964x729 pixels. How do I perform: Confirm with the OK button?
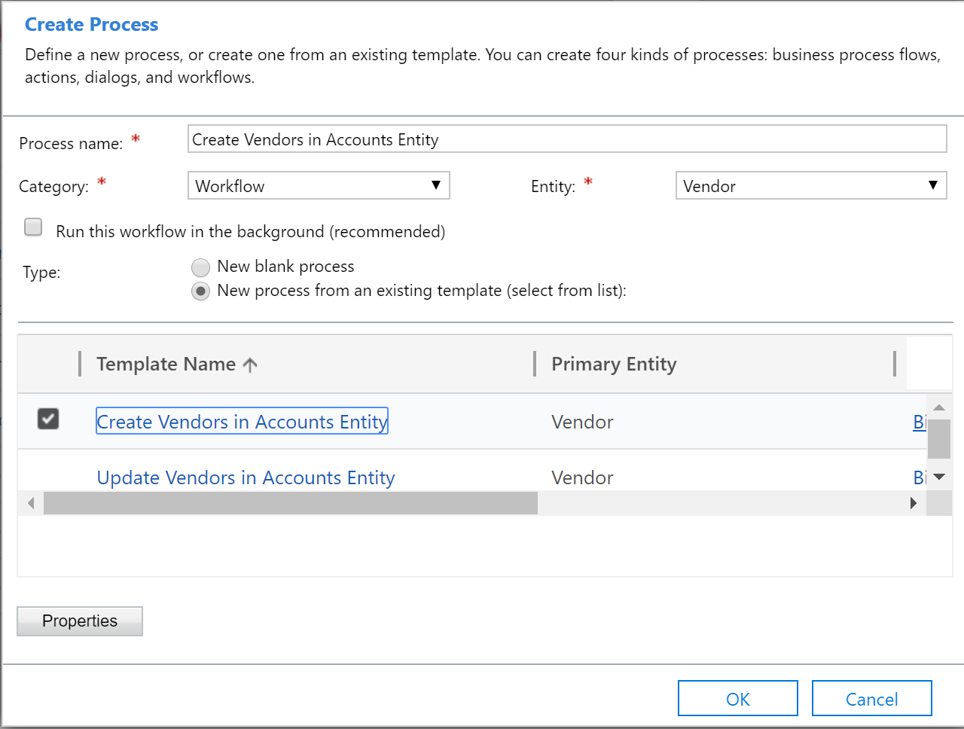(738, 698)
